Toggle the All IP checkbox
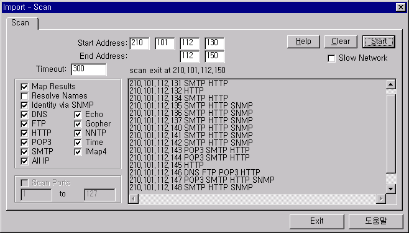 pos(24,161)
